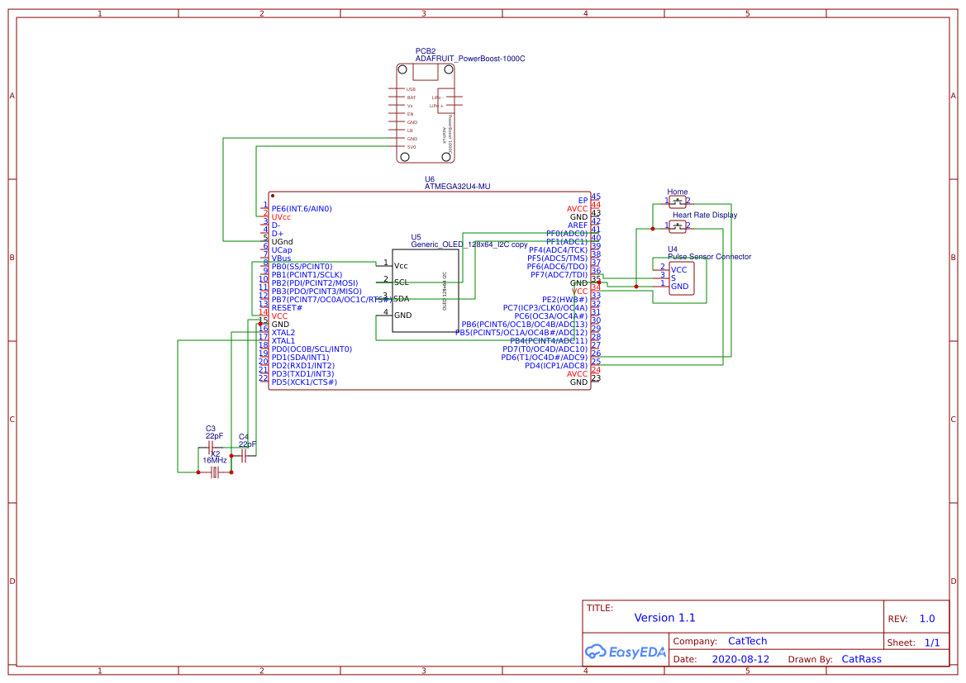Click the SDA pin on the OLED U5
Viewport: 966px width, 683px height.
point(402,299)
